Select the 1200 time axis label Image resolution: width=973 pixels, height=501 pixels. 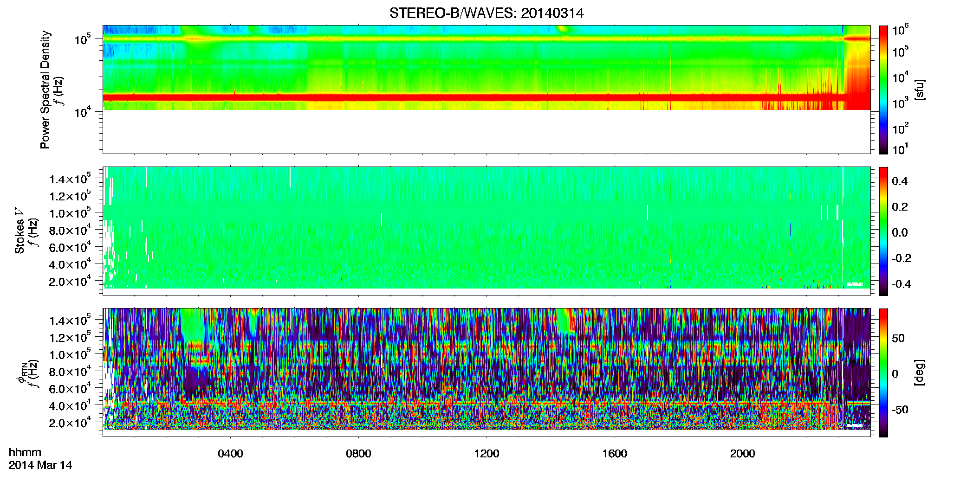pos(486,454)
